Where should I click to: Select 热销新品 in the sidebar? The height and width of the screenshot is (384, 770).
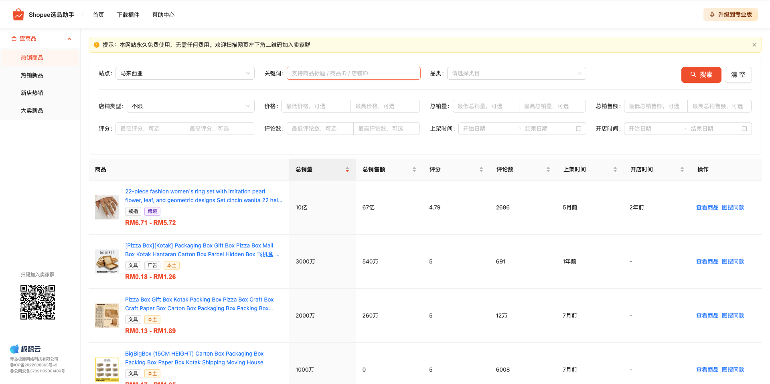coord(32,75)
